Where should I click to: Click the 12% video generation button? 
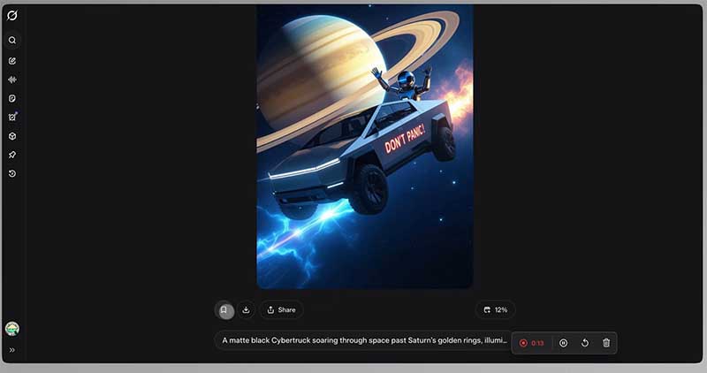click(x=495, y=310)
